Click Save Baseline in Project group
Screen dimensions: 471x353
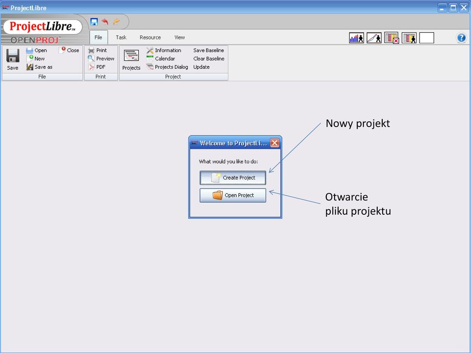click(209, 50)
